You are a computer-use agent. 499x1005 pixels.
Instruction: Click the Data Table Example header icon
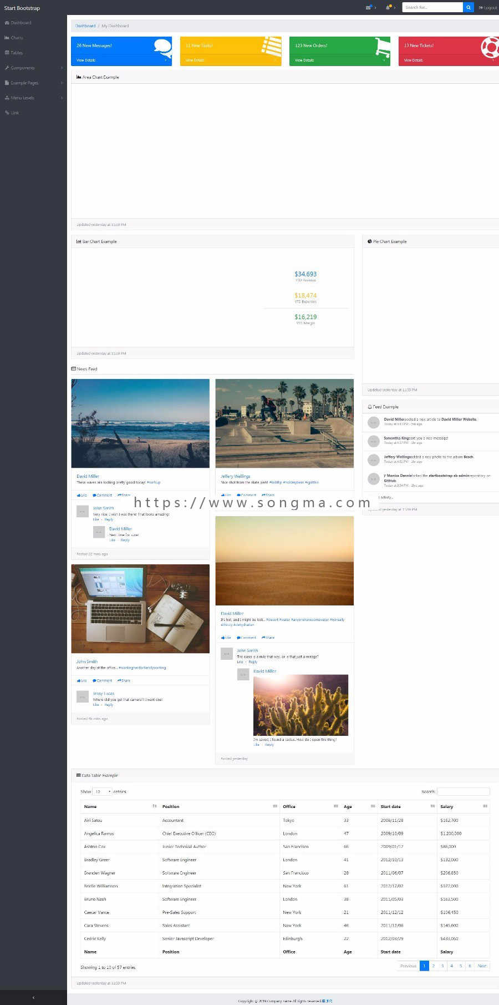click(x=79, y=775)
